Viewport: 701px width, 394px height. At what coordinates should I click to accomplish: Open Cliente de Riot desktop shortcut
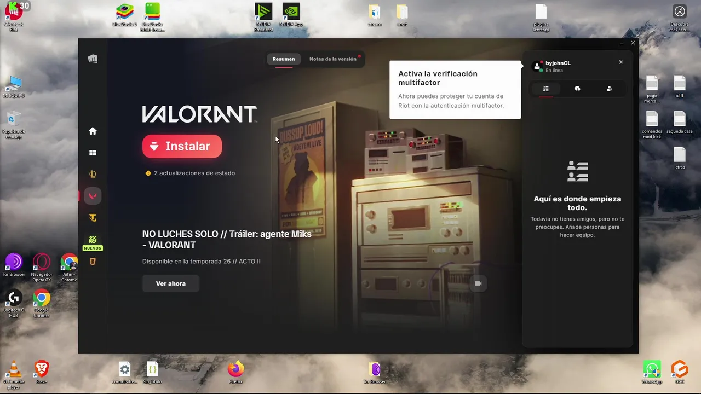click(14, 17)
